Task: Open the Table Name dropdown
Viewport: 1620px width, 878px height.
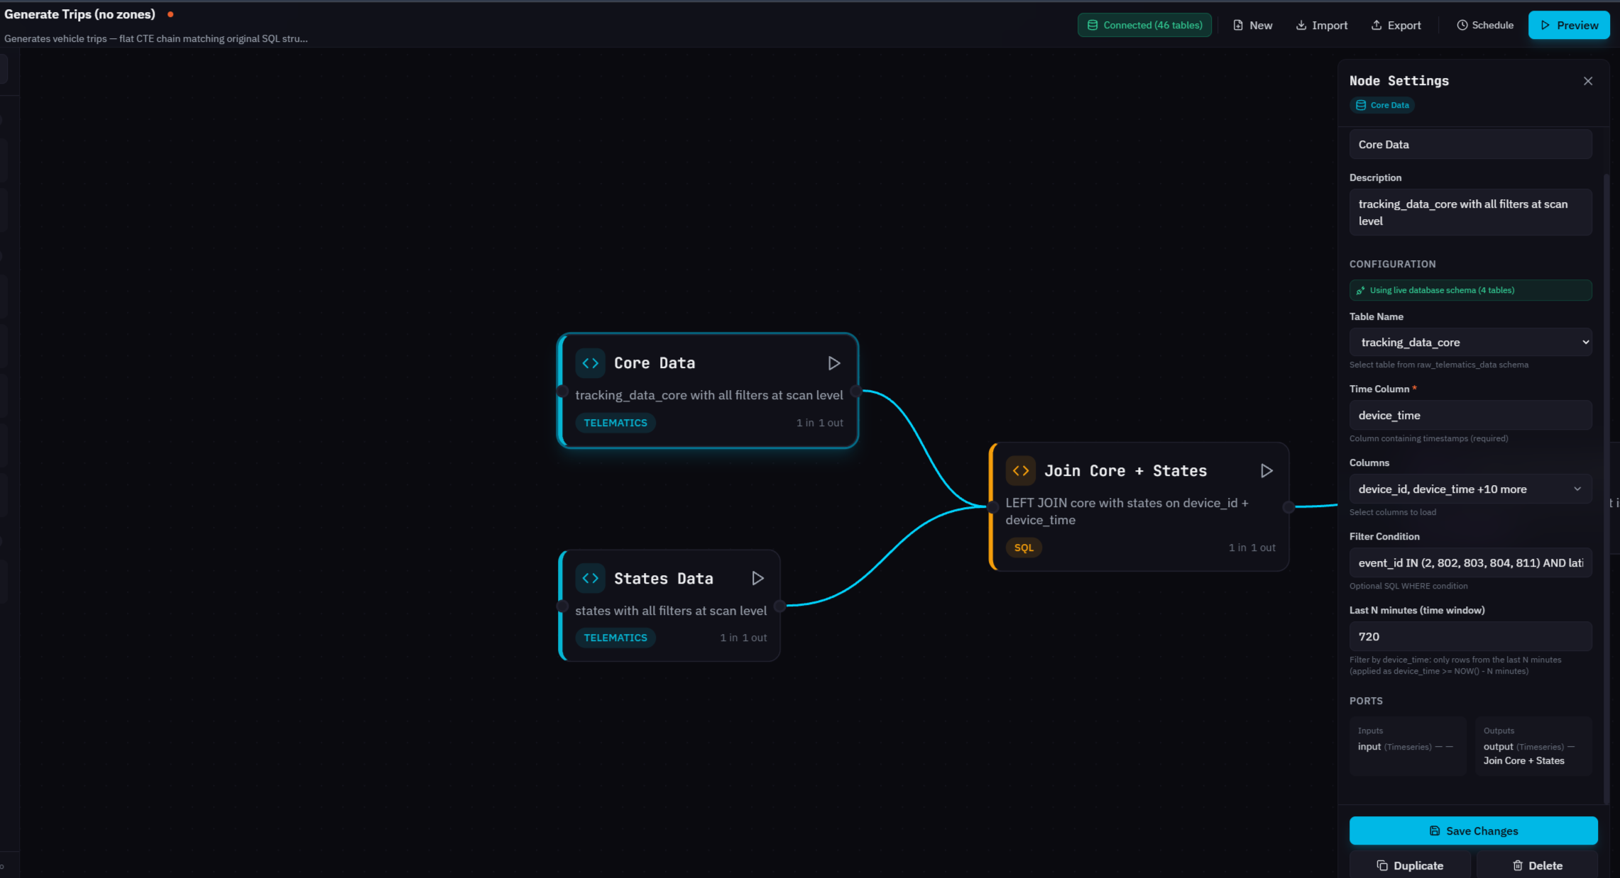Action: 1470,342
